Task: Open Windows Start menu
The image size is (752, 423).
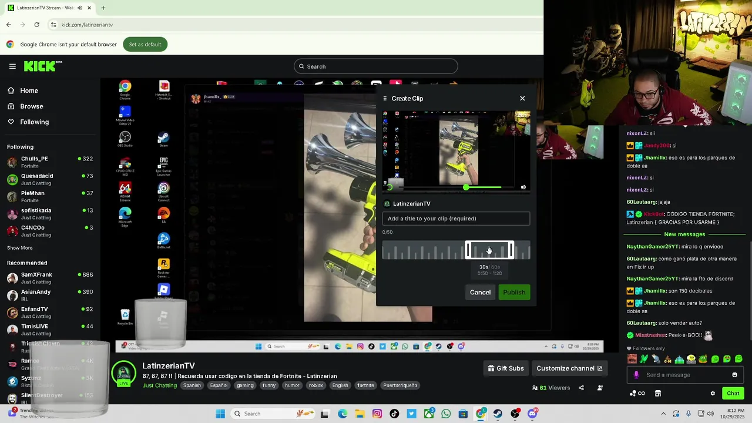Action: click(220, 414)
